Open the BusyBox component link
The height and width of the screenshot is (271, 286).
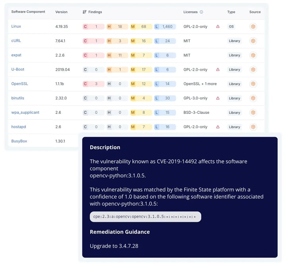pyautogui.click(x=19, y=141)
